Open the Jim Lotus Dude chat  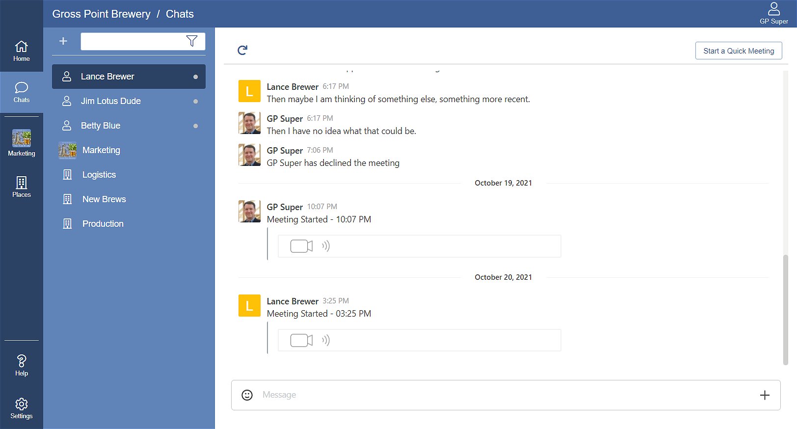[129, 101]
